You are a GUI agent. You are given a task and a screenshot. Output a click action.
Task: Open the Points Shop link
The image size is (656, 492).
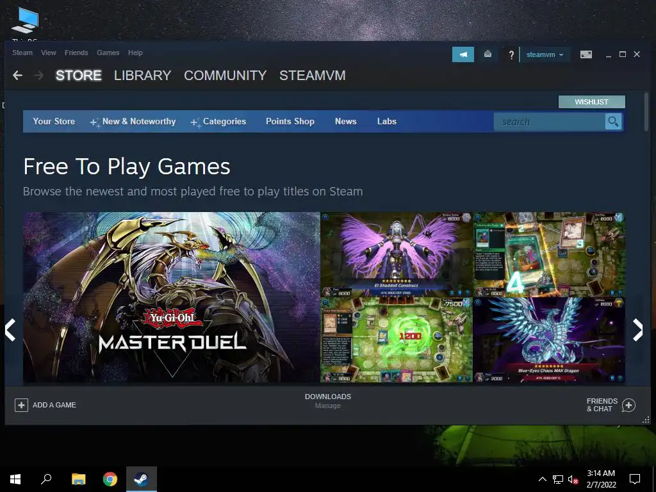(290, 121)
